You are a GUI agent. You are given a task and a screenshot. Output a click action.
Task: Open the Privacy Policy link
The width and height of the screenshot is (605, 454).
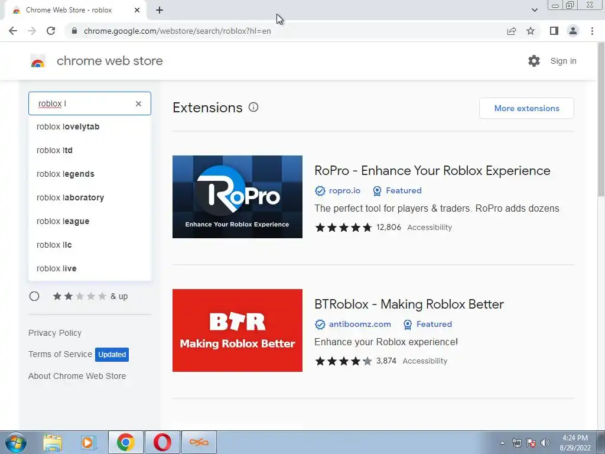coord(55,333)
